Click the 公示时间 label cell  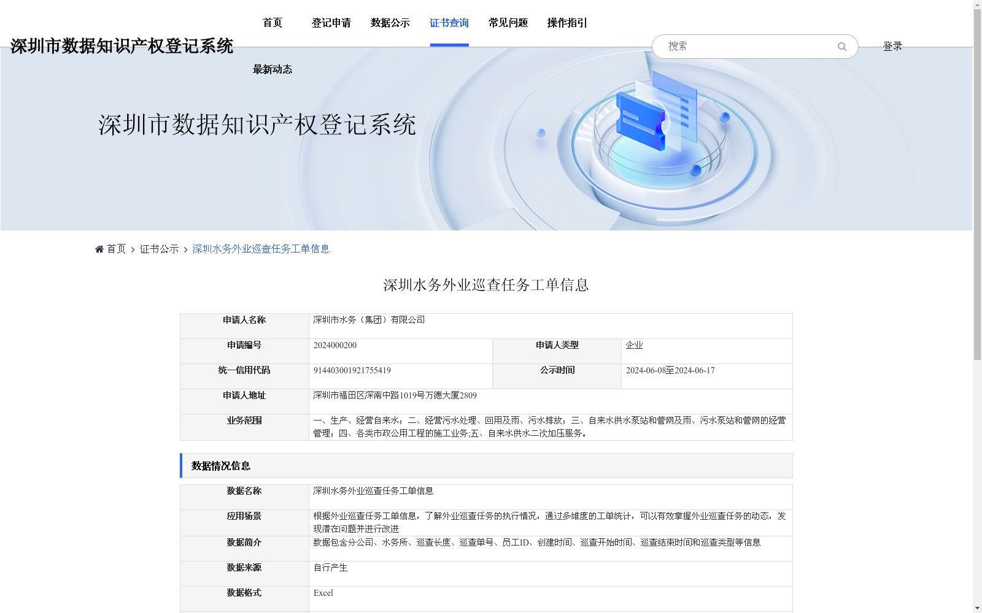[557, 376]
